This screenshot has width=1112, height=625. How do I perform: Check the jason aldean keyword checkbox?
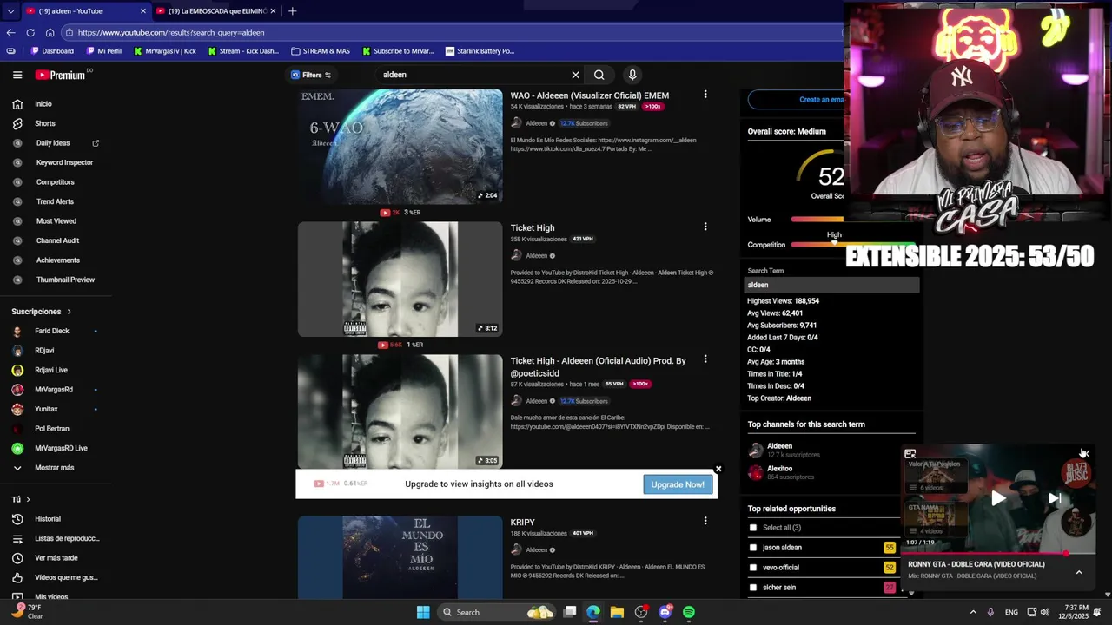(x=753, y=548)
